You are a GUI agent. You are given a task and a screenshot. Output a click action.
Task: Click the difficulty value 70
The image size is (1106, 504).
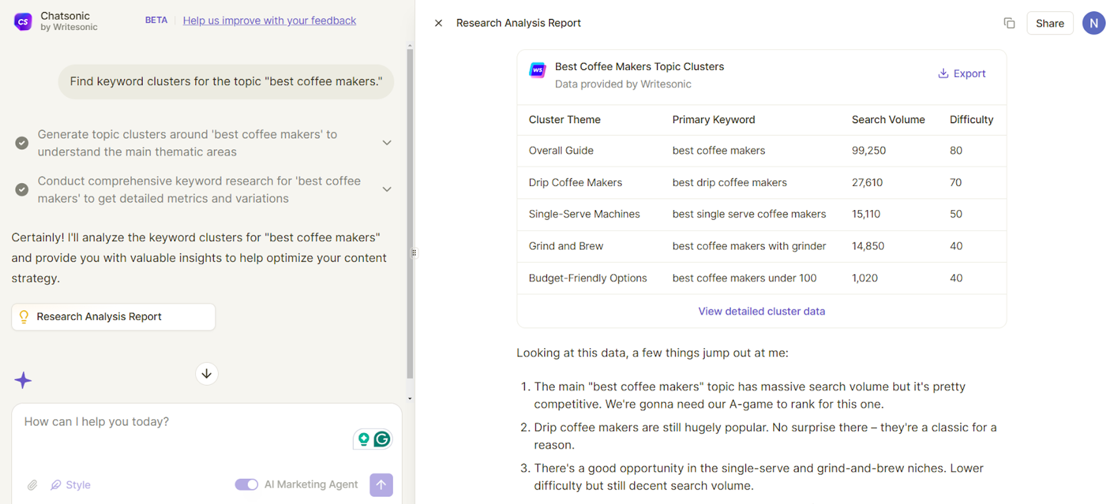coord(956,182)
